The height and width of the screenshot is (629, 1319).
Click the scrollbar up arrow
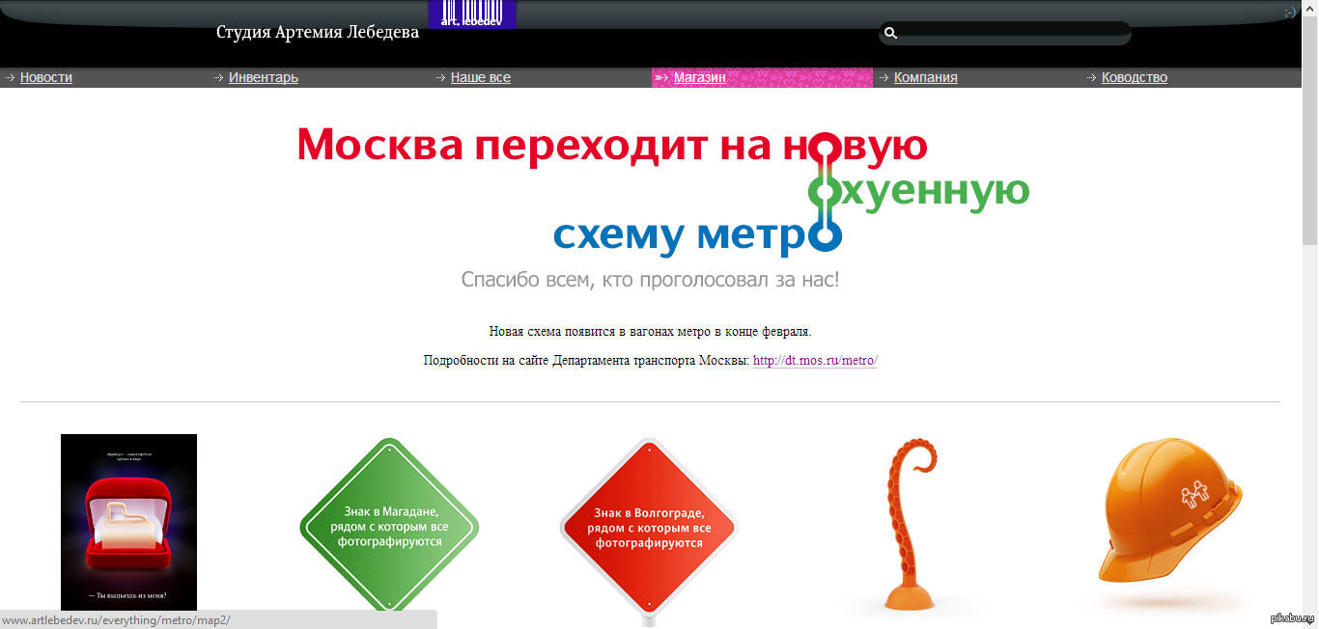pyautogui.click(x=1310, y=8)
